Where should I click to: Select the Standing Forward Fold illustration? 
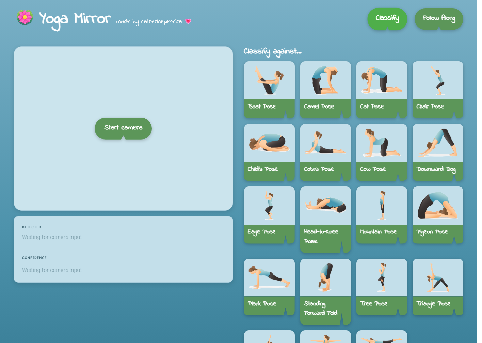pyautogui.click(x=325, y=278)
